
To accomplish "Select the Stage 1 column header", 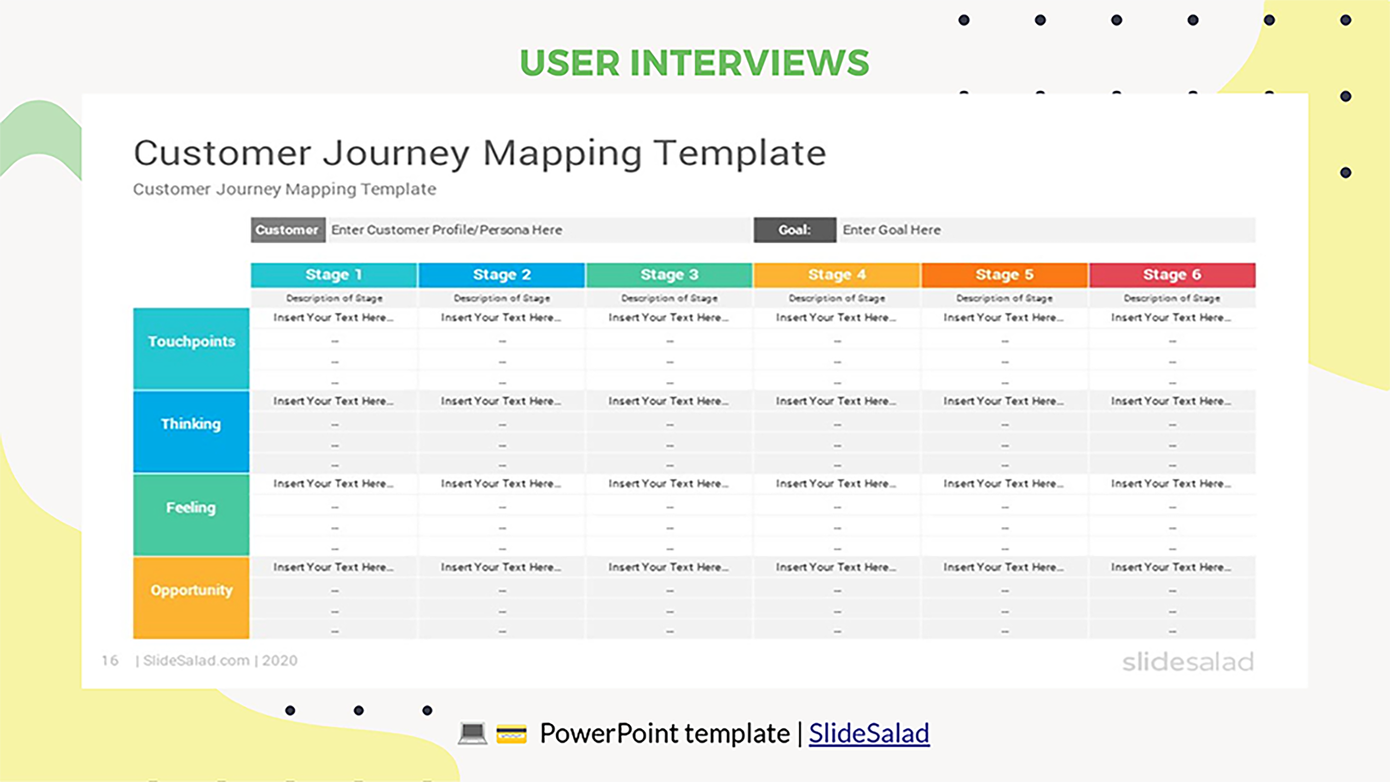I will 334,275.
